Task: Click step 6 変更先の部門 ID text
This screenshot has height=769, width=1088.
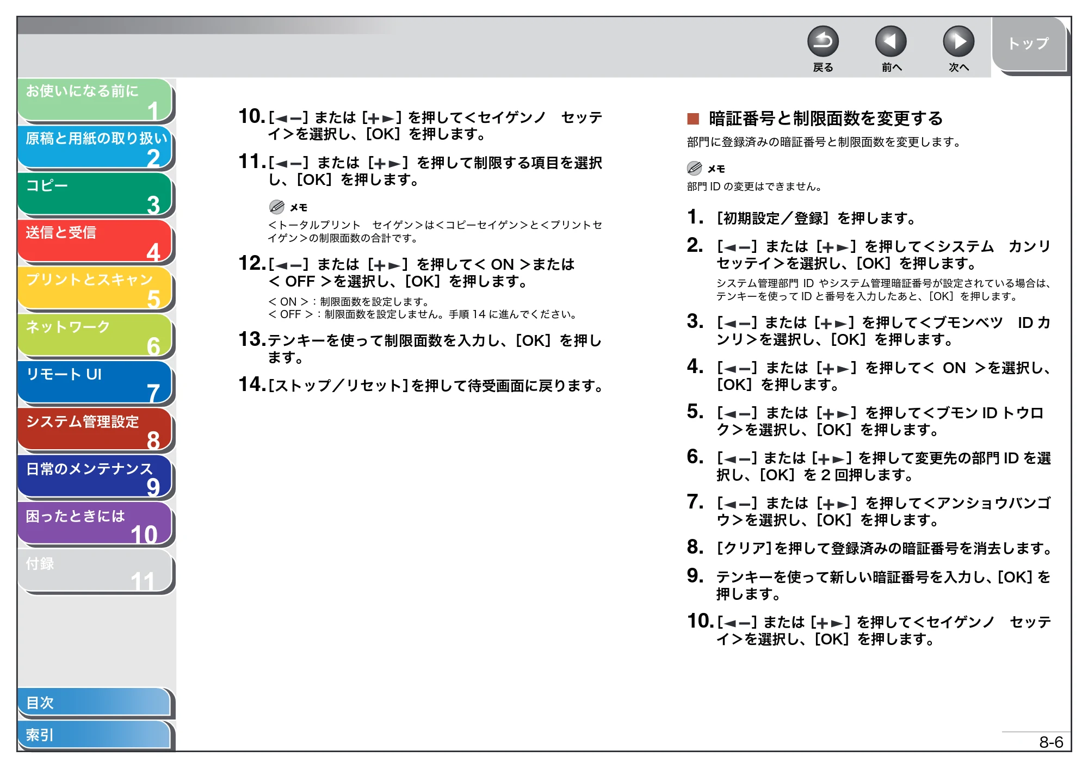Action: [x=883, y=467]
